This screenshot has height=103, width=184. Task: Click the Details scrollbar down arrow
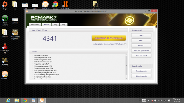click(126, 78)
